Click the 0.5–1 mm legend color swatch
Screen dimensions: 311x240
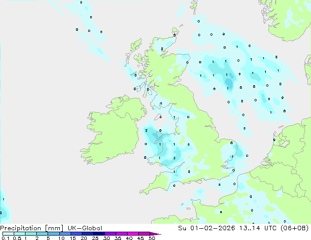coord(20,234)
